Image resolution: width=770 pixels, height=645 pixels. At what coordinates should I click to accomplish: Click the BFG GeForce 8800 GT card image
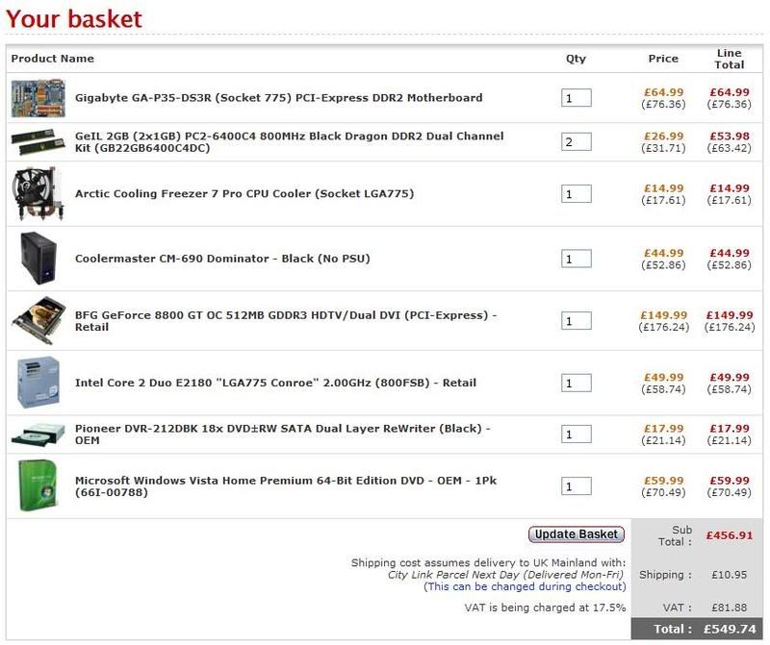[38, 321]
